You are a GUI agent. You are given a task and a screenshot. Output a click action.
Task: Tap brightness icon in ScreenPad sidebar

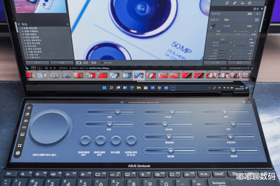[29, 108]
